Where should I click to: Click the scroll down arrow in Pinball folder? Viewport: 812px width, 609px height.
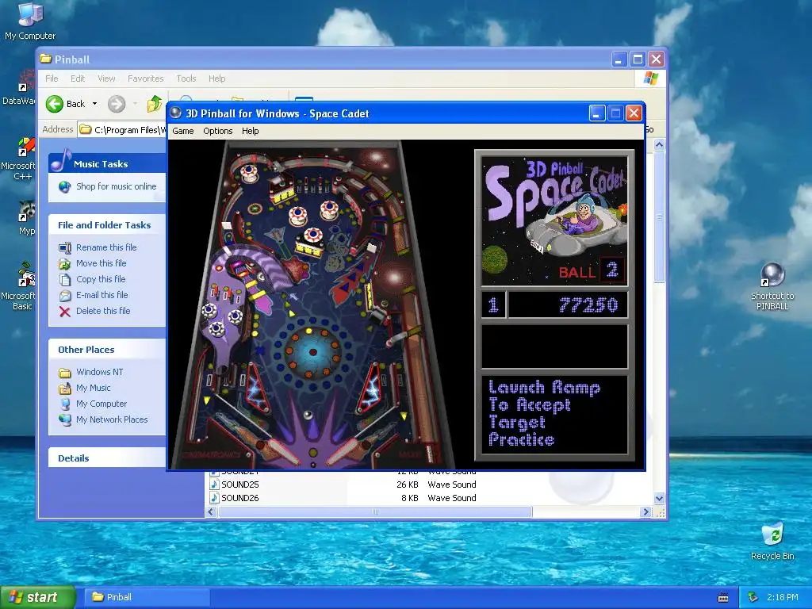tap(659, 499)
